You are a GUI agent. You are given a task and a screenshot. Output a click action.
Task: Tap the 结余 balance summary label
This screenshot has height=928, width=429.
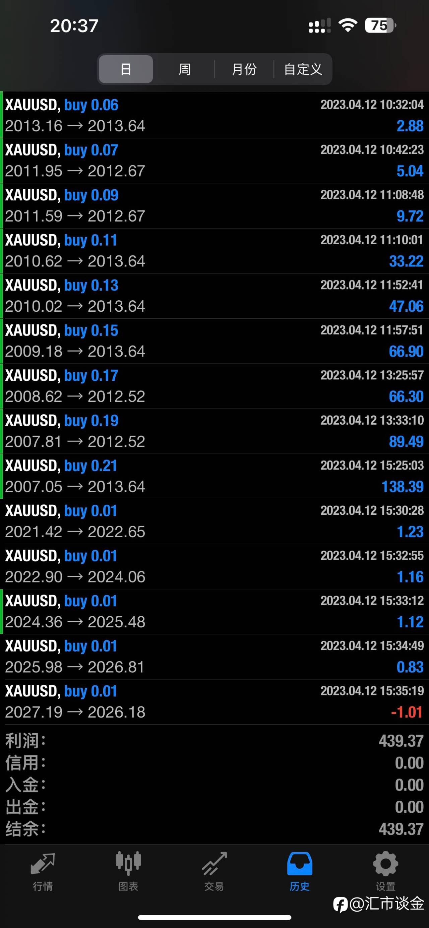pos(25,829)
